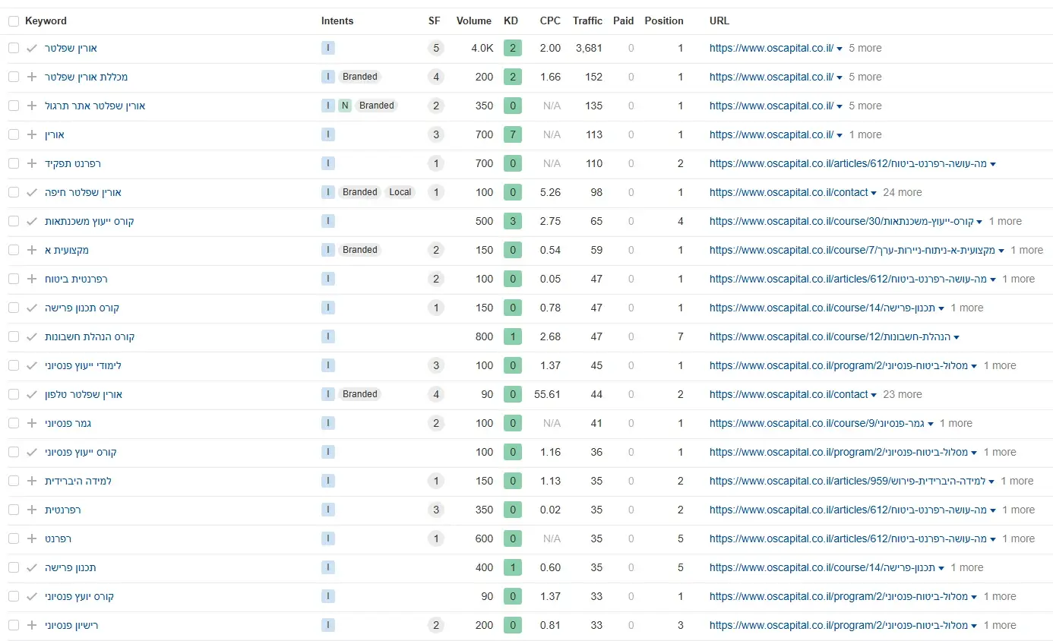Click the 5 more link for מכללת אורין שפלטר

(x=865, y=77)
